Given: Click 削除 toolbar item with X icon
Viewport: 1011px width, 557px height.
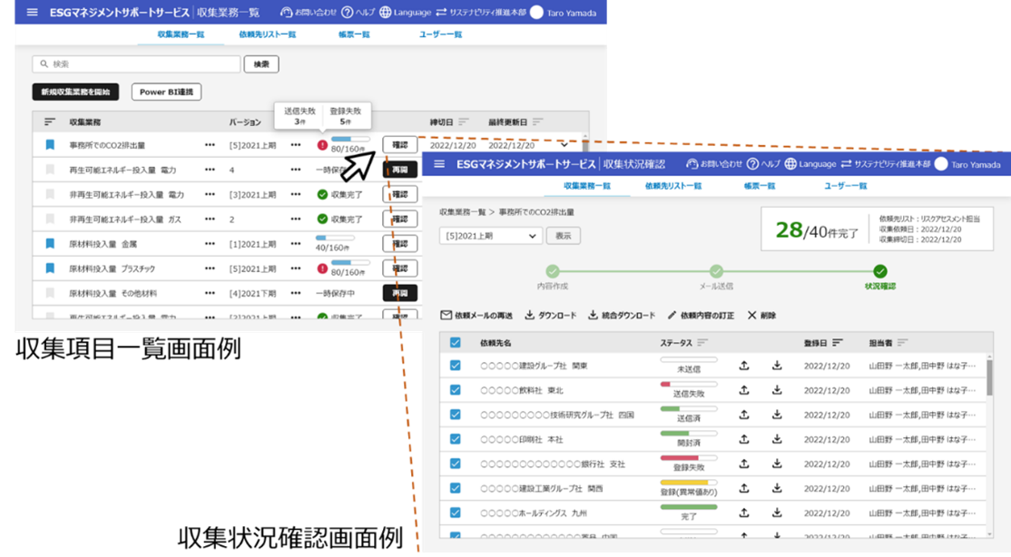Looking at the screenshot, I should click(x=761, y=316).
